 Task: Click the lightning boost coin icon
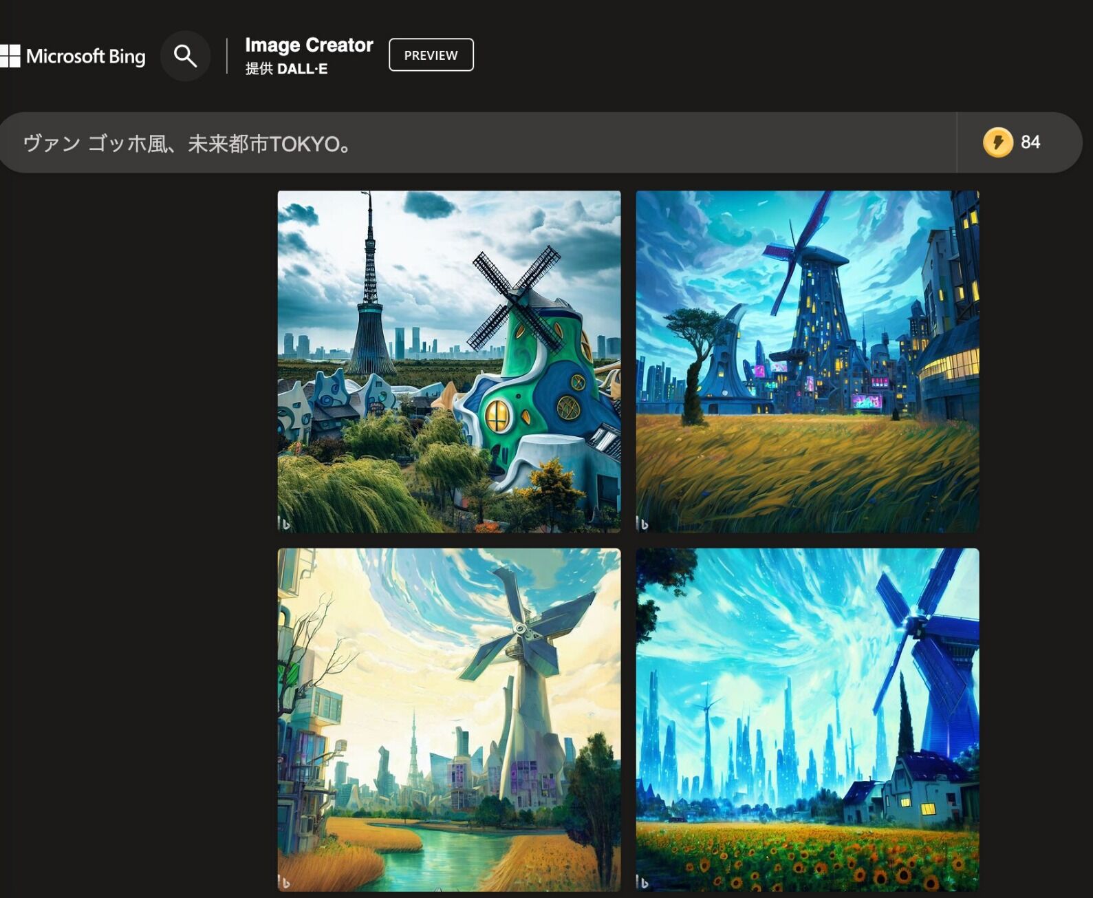coord(997,142)
